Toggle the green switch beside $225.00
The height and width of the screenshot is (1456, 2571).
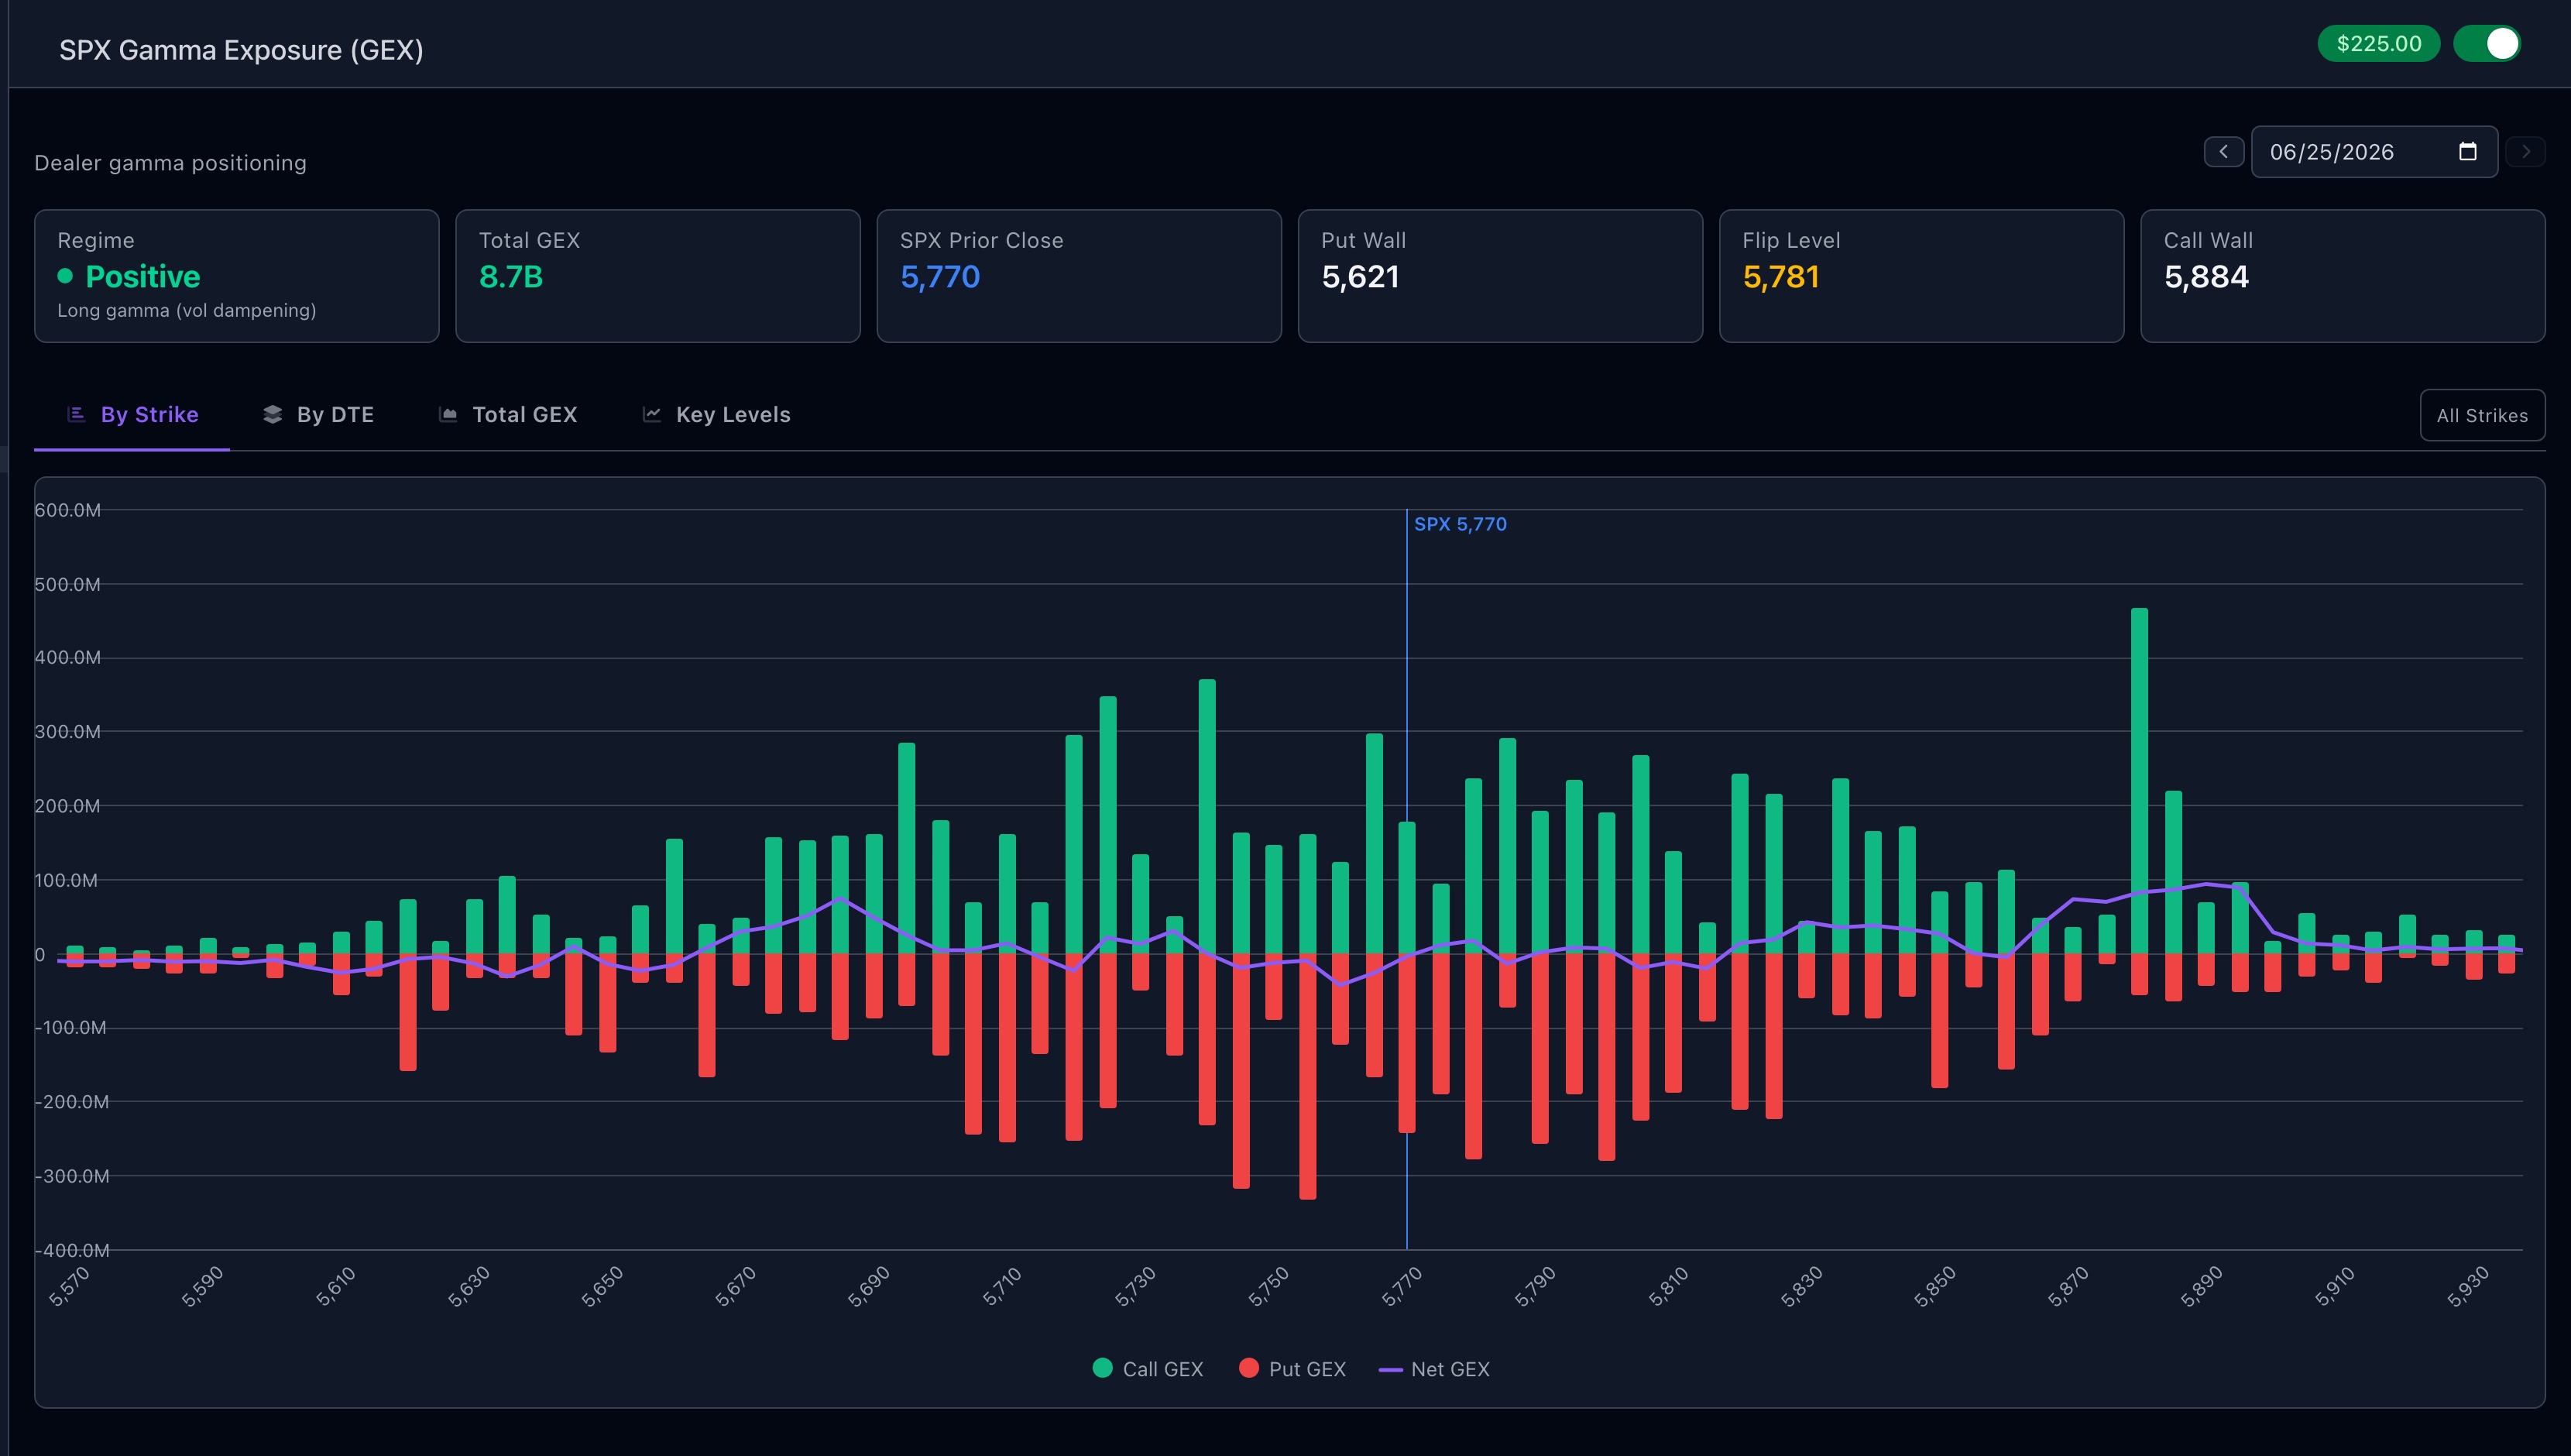(x=2487, y=44)
